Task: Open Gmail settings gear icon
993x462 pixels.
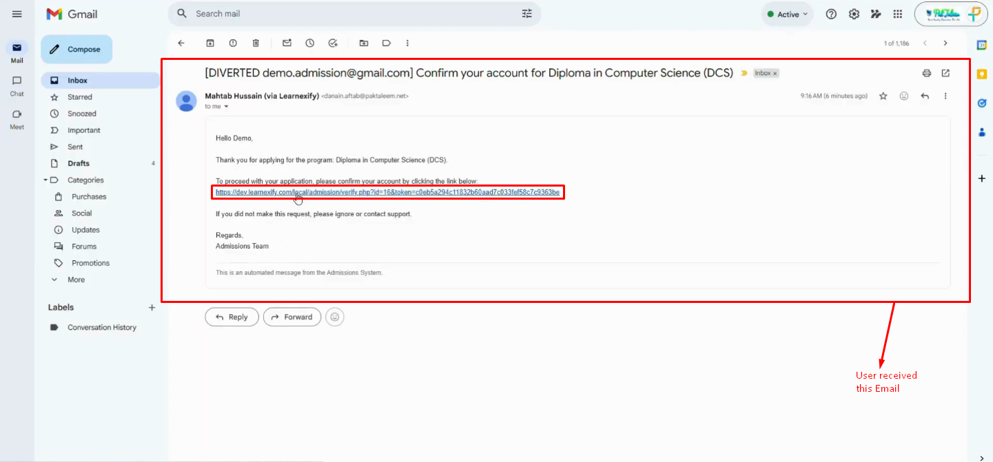Action: [x=854, y=14]
